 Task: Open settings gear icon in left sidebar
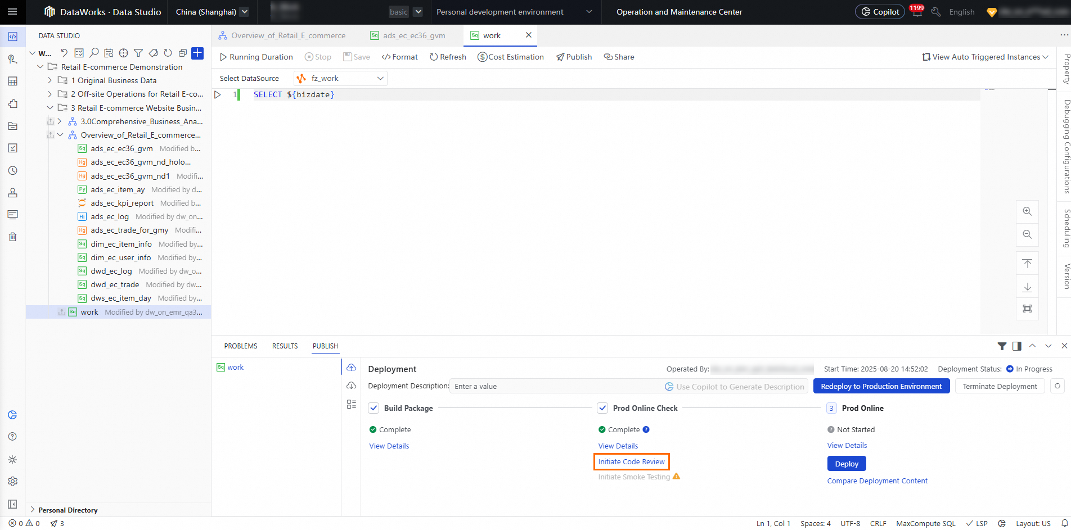tap(12, 482)
